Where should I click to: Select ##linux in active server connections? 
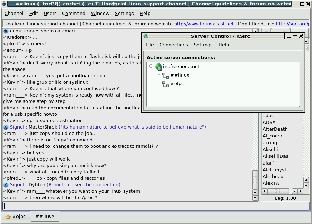pyautogui.click(x=180, y=75)
